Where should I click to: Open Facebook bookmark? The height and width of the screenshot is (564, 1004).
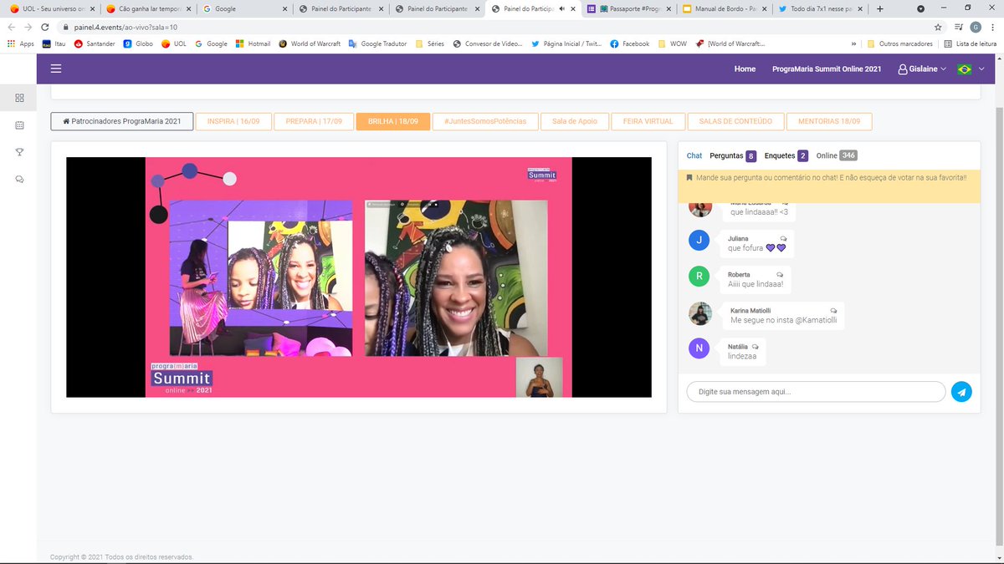pyautogui.click(x=629, y=43)
